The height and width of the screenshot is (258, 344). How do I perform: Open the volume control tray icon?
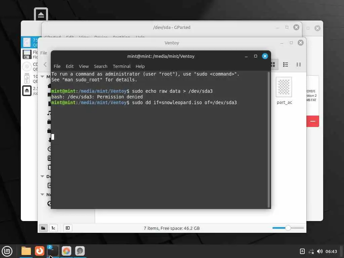point(320,251)
